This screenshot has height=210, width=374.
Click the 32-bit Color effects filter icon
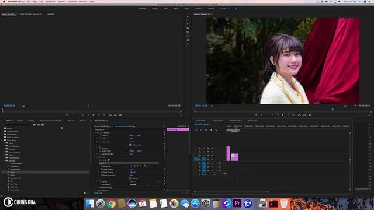[39, 125]
